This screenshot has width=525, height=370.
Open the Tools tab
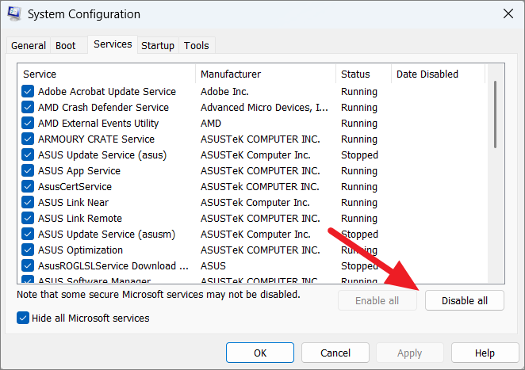point(197,45)
